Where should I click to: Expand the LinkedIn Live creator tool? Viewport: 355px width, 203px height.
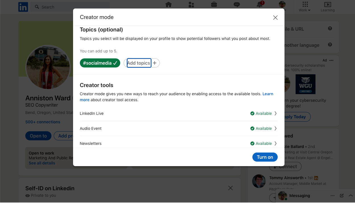(x=275, y=113)
